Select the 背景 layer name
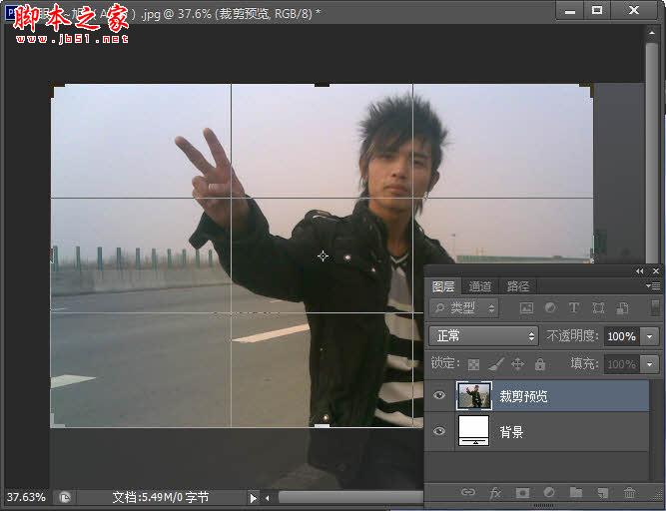The width and height of the screenshot is (666, 511). coord(511,432)
